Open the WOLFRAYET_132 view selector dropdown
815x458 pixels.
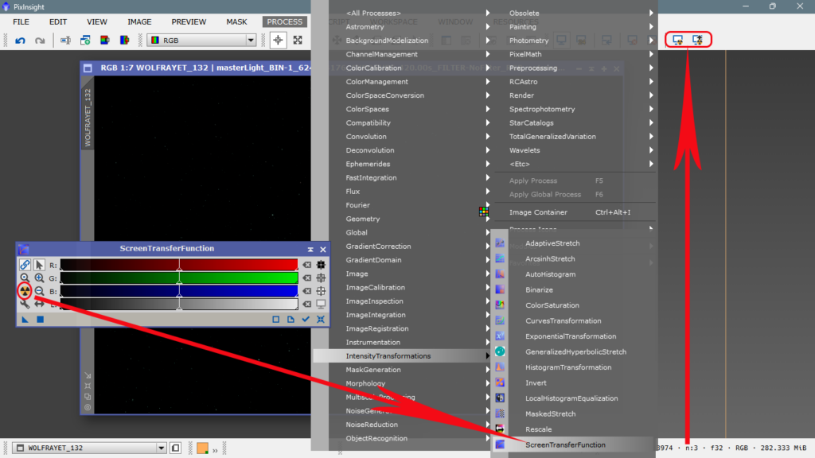click(x=89, y=448)
